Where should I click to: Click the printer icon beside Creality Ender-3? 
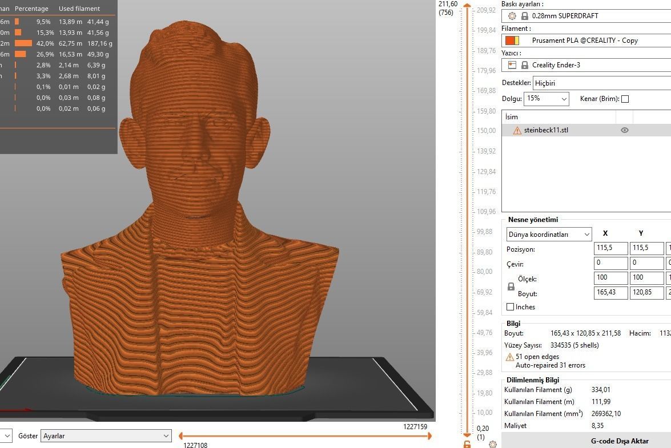click(512, 65)
